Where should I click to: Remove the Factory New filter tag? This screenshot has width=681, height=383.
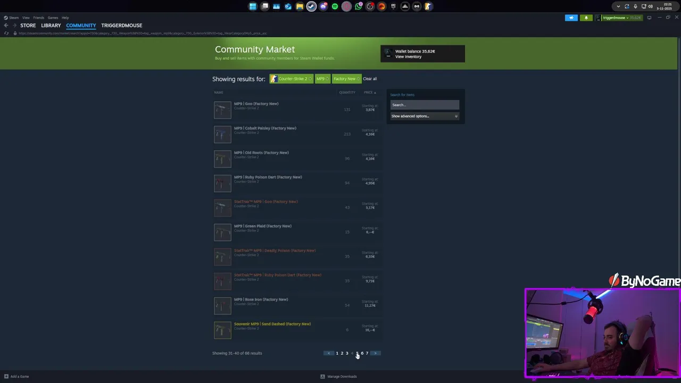(358, 79)
